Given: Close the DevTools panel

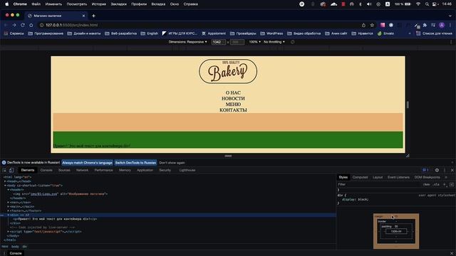Looking at the screenshot, I should coord(452,170).
